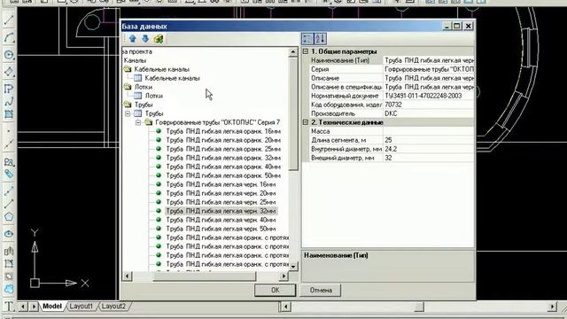Click the Внешний диаметр value 32

point(429,158)
